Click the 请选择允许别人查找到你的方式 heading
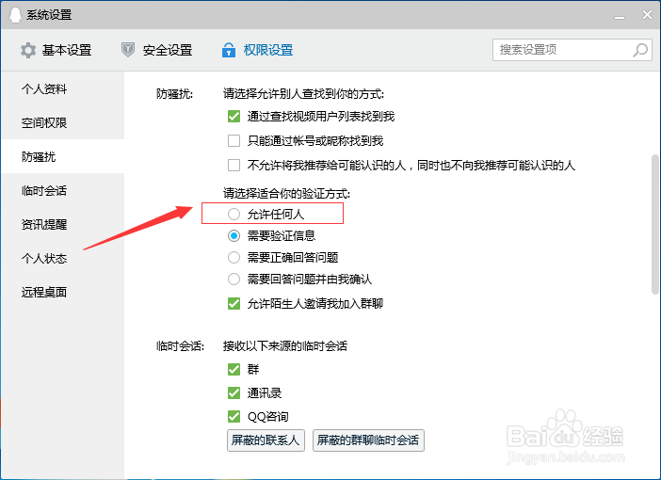 [303, 93]
